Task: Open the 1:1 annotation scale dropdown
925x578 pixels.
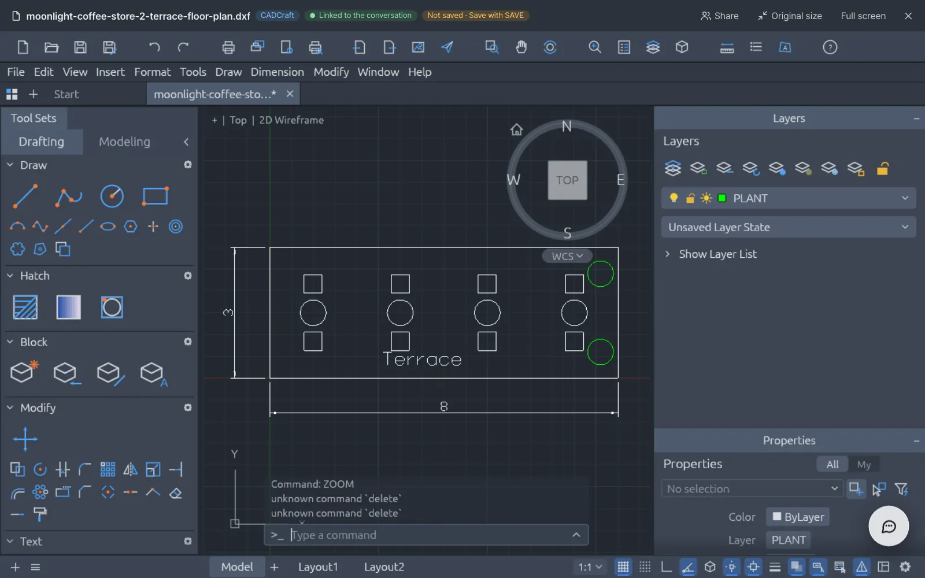Action: point(590,567)
